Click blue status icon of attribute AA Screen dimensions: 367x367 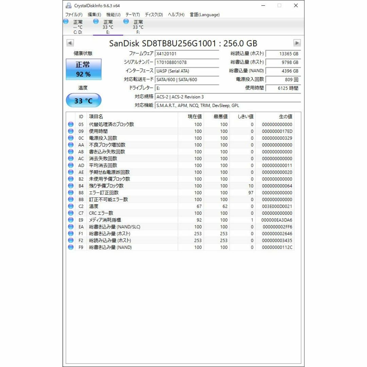[71, 145]
